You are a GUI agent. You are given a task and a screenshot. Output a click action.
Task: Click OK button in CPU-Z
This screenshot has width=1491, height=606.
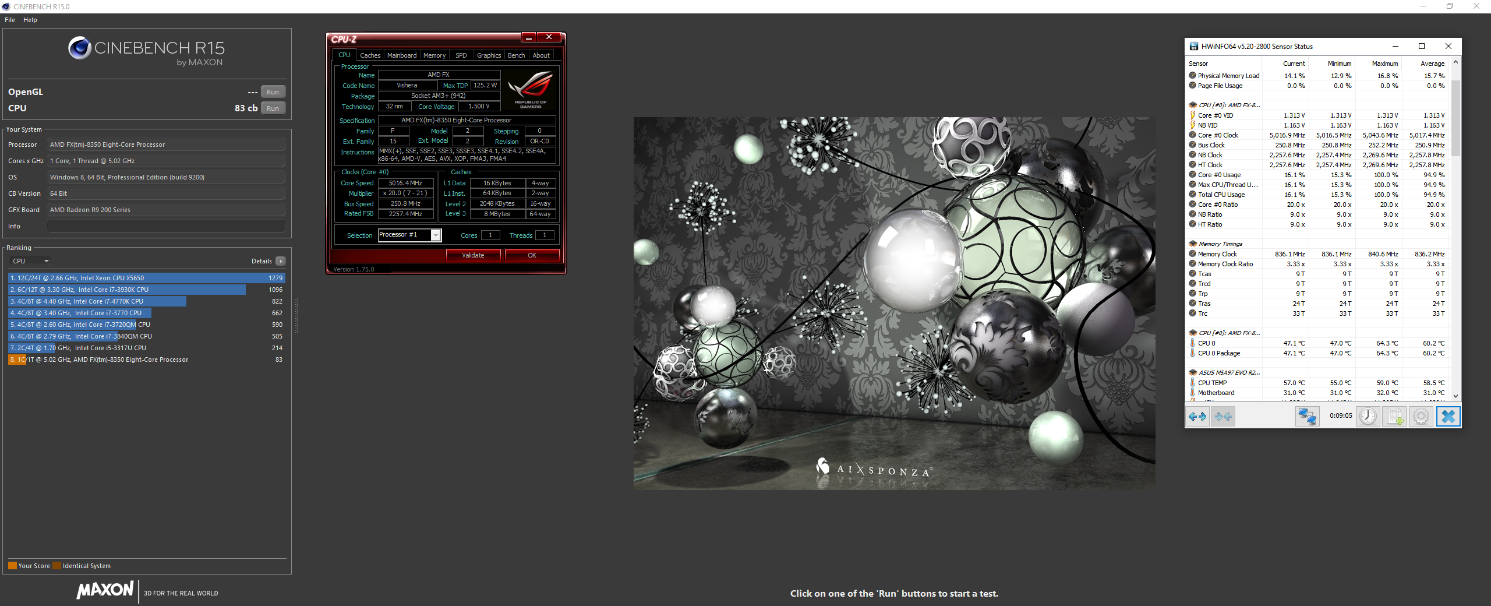pyautogui.click(x=532, y=255)
